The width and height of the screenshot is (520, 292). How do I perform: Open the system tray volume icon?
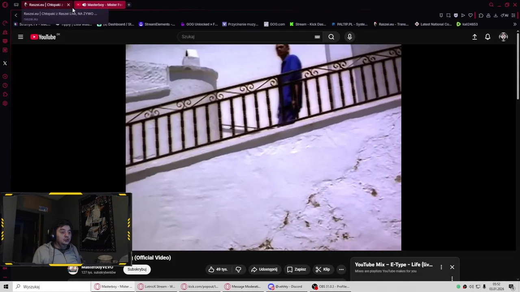[471, 287]
